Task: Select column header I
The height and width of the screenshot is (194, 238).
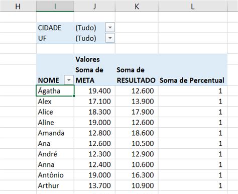Action: point(55,7)
